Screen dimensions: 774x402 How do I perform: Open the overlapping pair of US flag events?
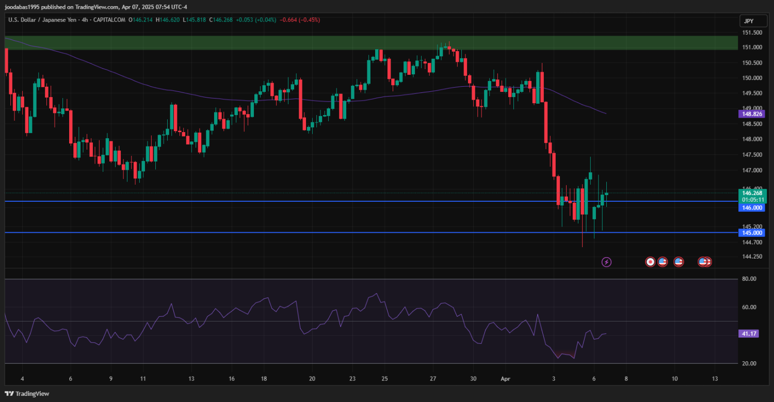[705, 262]
